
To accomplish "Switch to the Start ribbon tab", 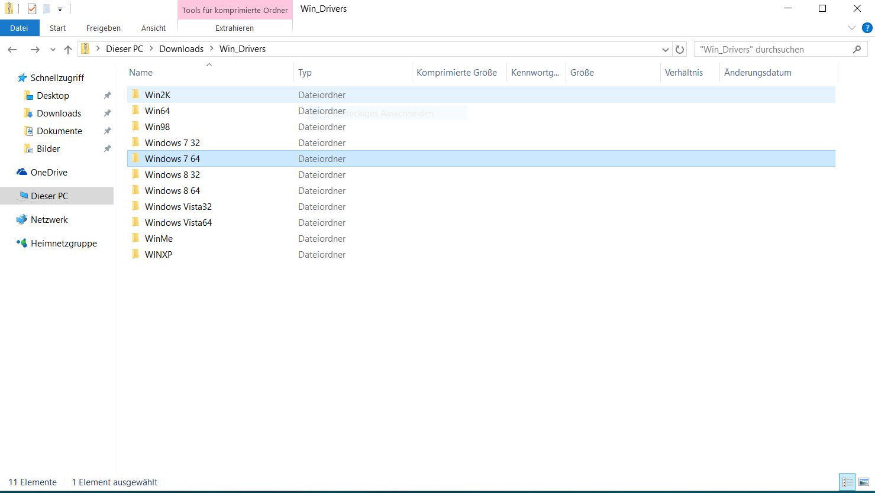I will pos(58,28).
